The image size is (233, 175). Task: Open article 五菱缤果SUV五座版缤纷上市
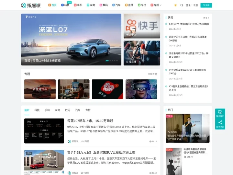click(x=101, y=152)
